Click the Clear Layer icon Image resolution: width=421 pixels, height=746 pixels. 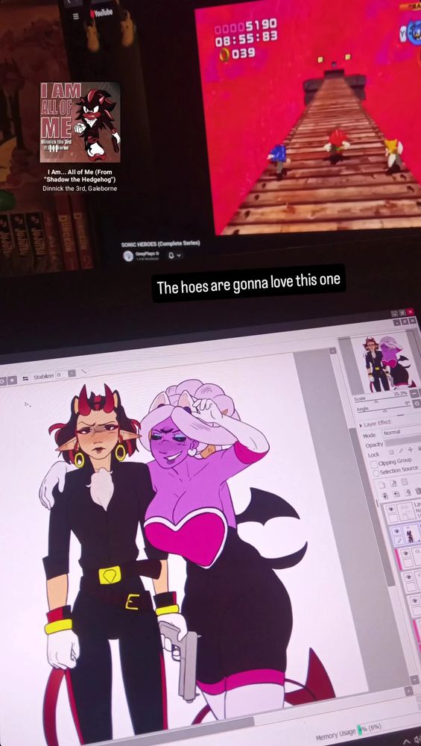pos(408,492)
